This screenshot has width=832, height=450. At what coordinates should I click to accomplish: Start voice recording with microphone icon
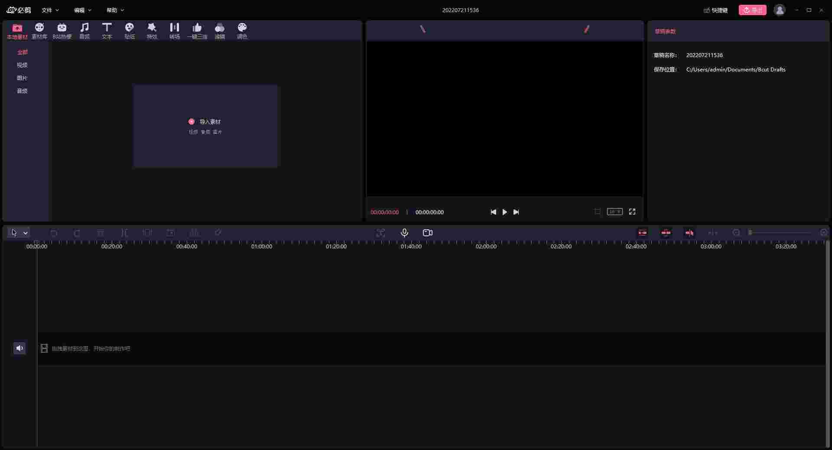pyautogui.click(x=404, y=233)
